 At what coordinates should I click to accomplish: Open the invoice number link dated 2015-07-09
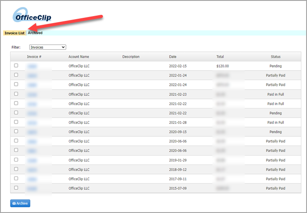point(32,189)
